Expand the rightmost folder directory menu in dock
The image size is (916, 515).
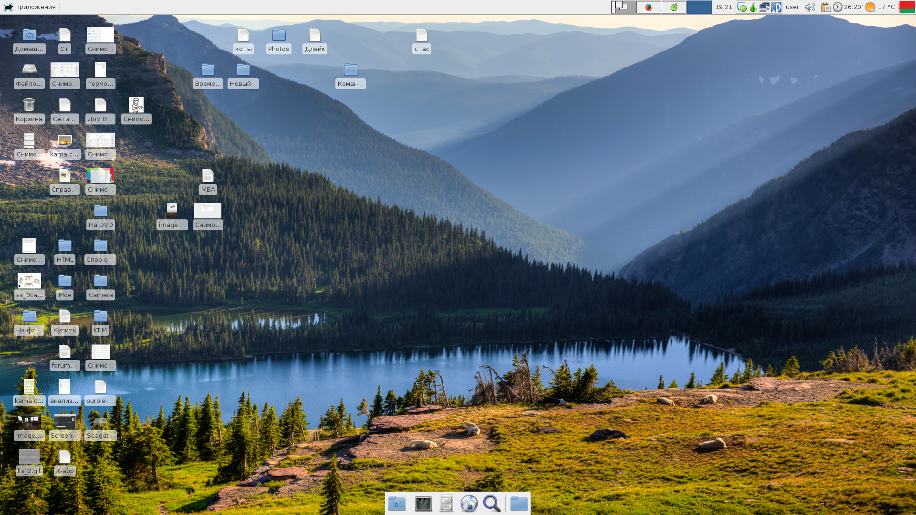(x=519, y=504)
